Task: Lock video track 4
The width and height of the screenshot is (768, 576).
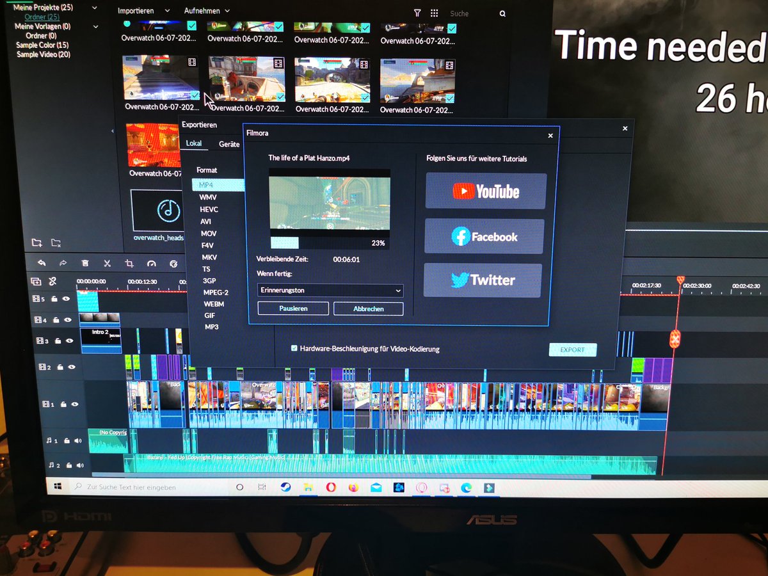Action: coord(56,319)
